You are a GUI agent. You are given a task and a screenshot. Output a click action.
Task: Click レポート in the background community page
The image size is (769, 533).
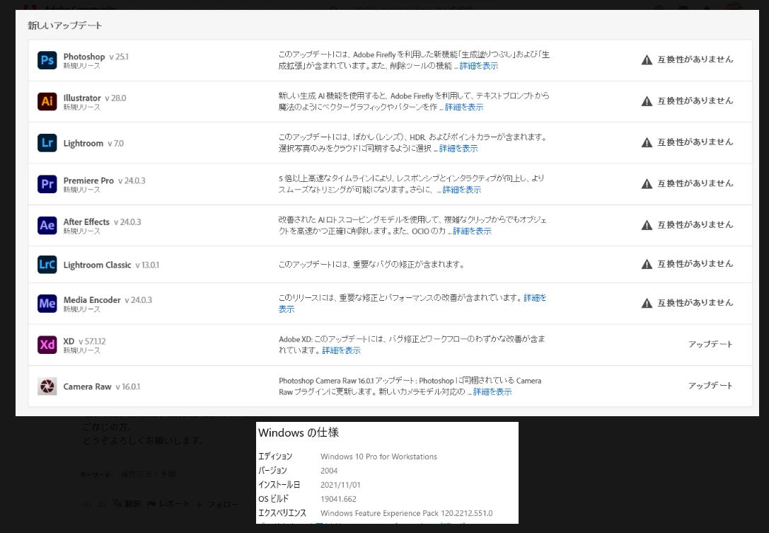168,503
